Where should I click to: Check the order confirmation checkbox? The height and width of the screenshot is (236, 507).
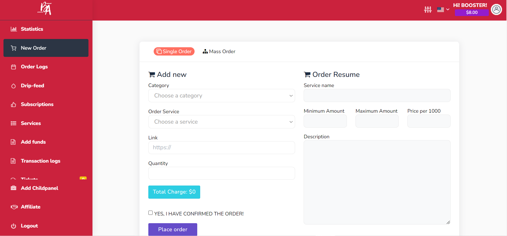[150, 213]
